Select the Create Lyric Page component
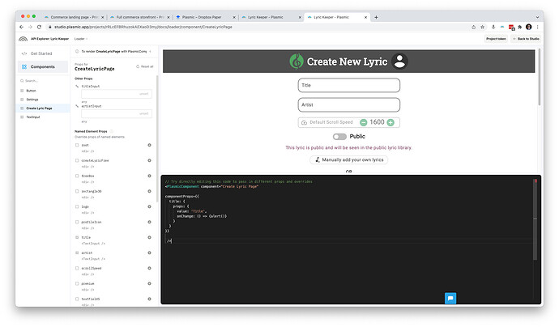The height and width of the screenshot is (327, 559). 43,108
